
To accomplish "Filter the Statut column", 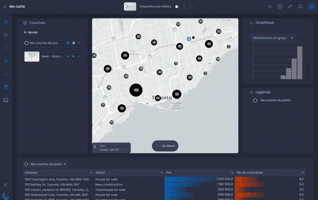I will coord(161,173).
